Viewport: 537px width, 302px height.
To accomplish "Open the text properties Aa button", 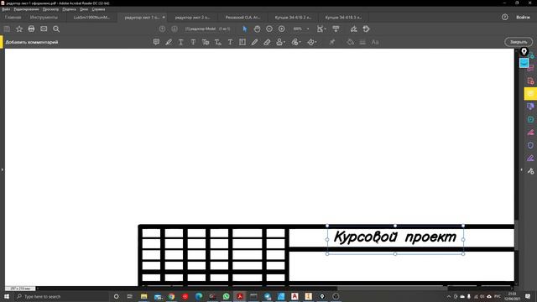I will point(375,42).
